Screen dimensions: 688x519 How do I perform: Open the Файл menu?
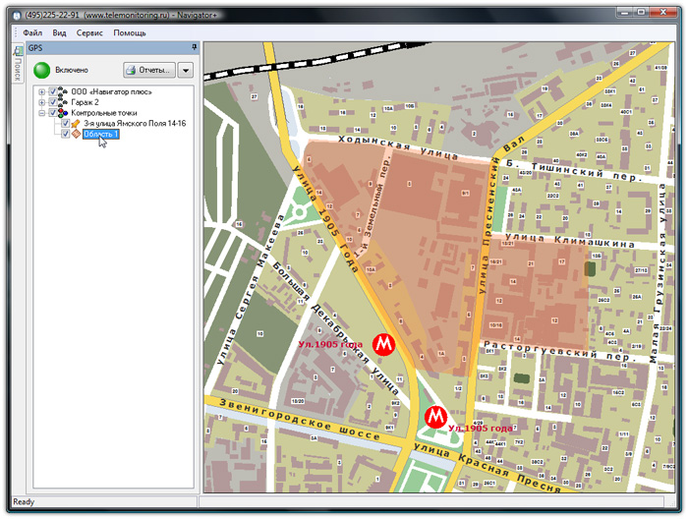[x=32, y=32]
